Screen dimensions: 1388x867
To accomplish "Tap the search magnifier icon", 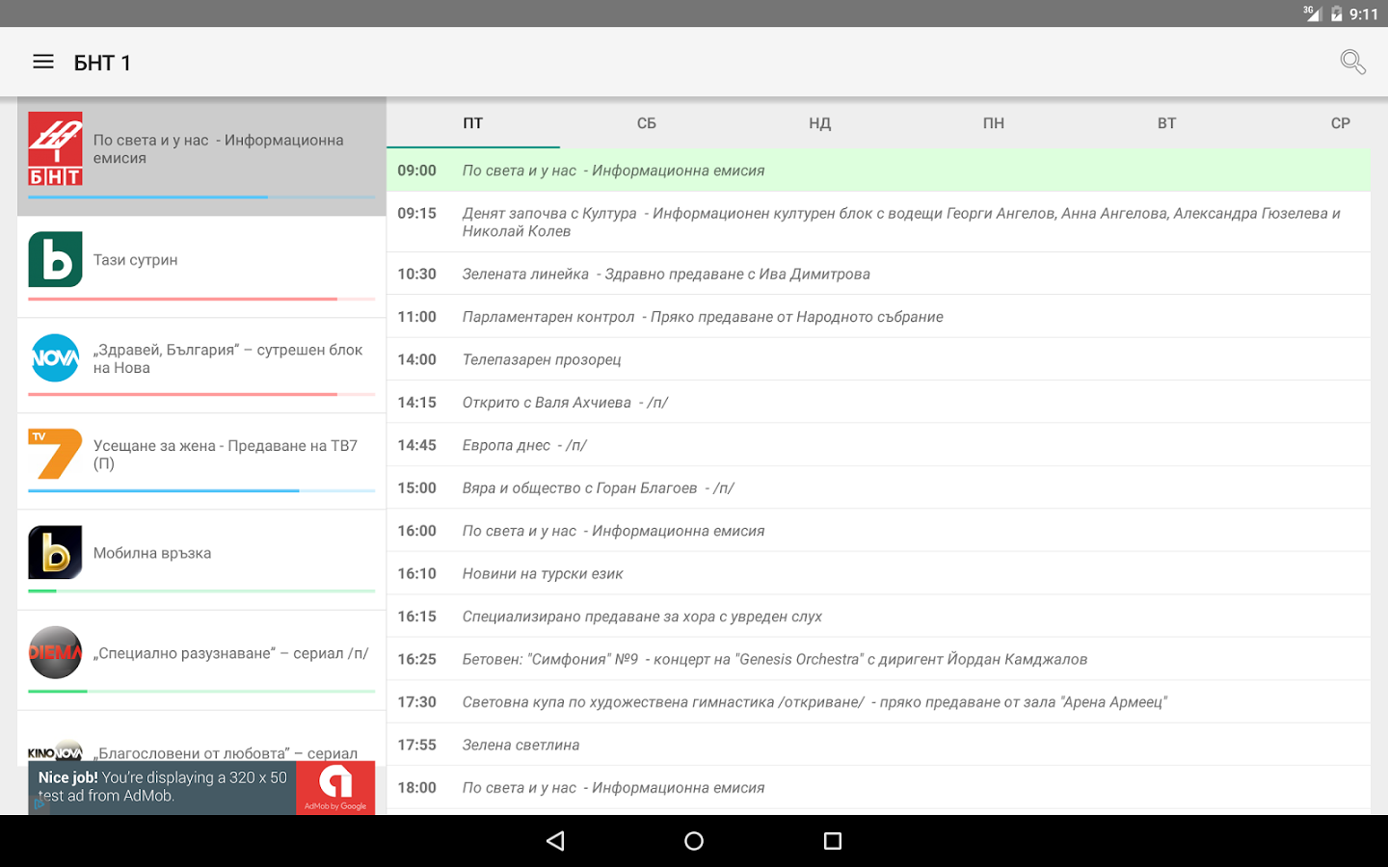I will (x=1352, y=63).
